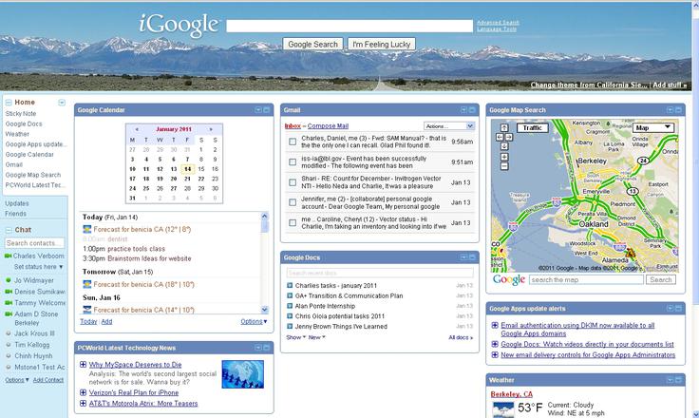Expand the Why MySpace Deserves to Die story

pyautogui.click(x=83, y=365)
